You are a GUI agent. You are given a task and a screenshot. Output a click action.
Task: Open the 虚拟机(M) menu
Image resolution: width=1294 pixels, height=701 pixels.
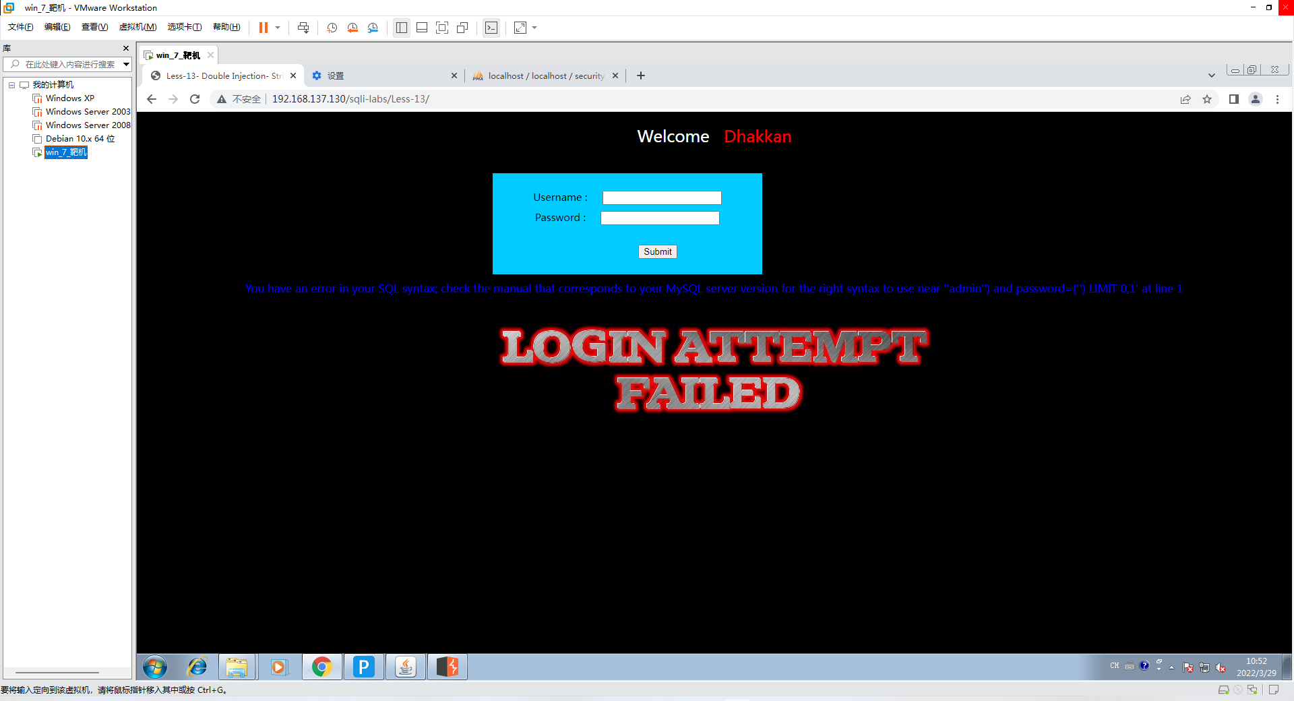[x=137, y=27]
